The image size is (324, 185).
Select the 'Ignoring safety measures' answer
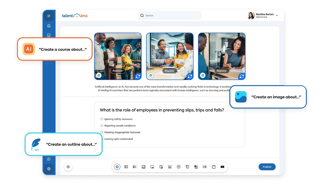(102, 119)
